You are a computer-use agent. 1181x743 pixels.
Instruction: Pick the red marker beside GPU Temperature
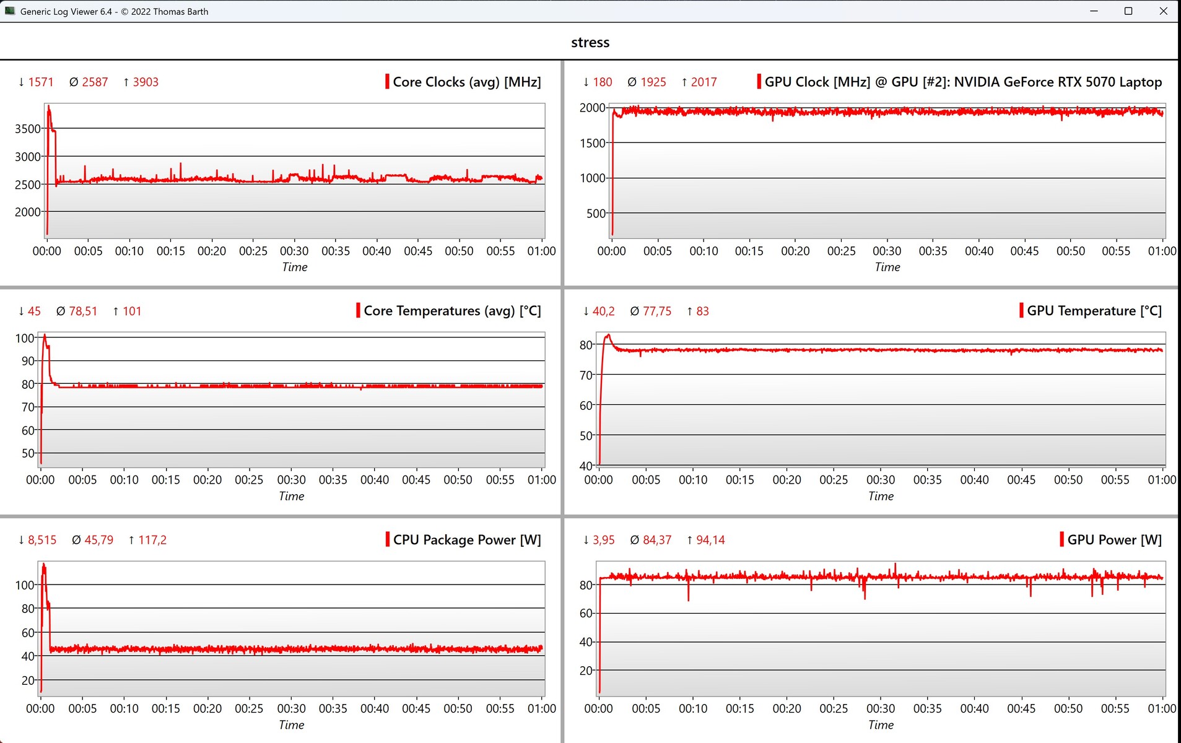point(1021,311)
